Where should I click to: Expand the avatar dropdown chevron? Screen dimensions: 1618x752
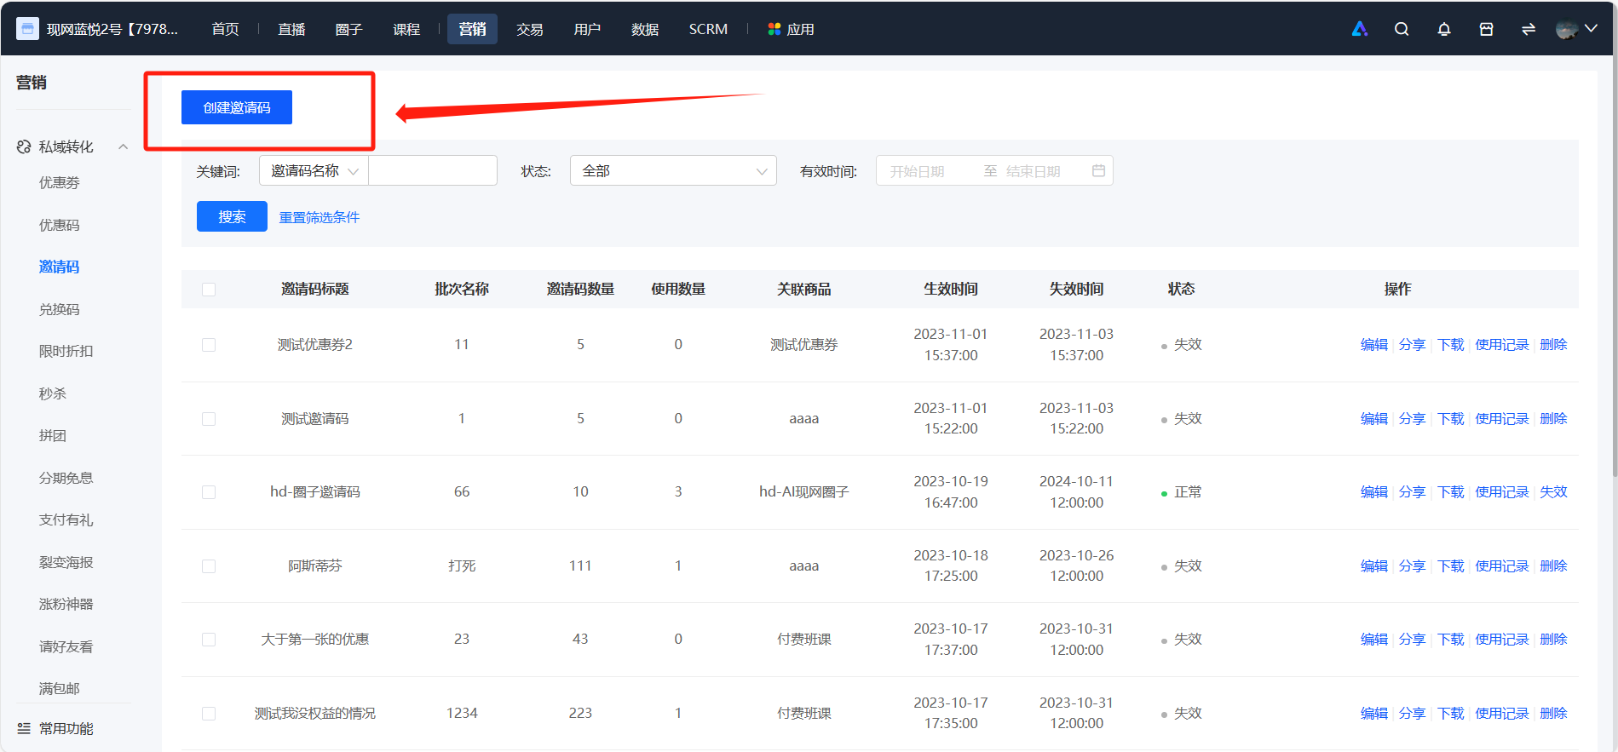coord(1590,28)
